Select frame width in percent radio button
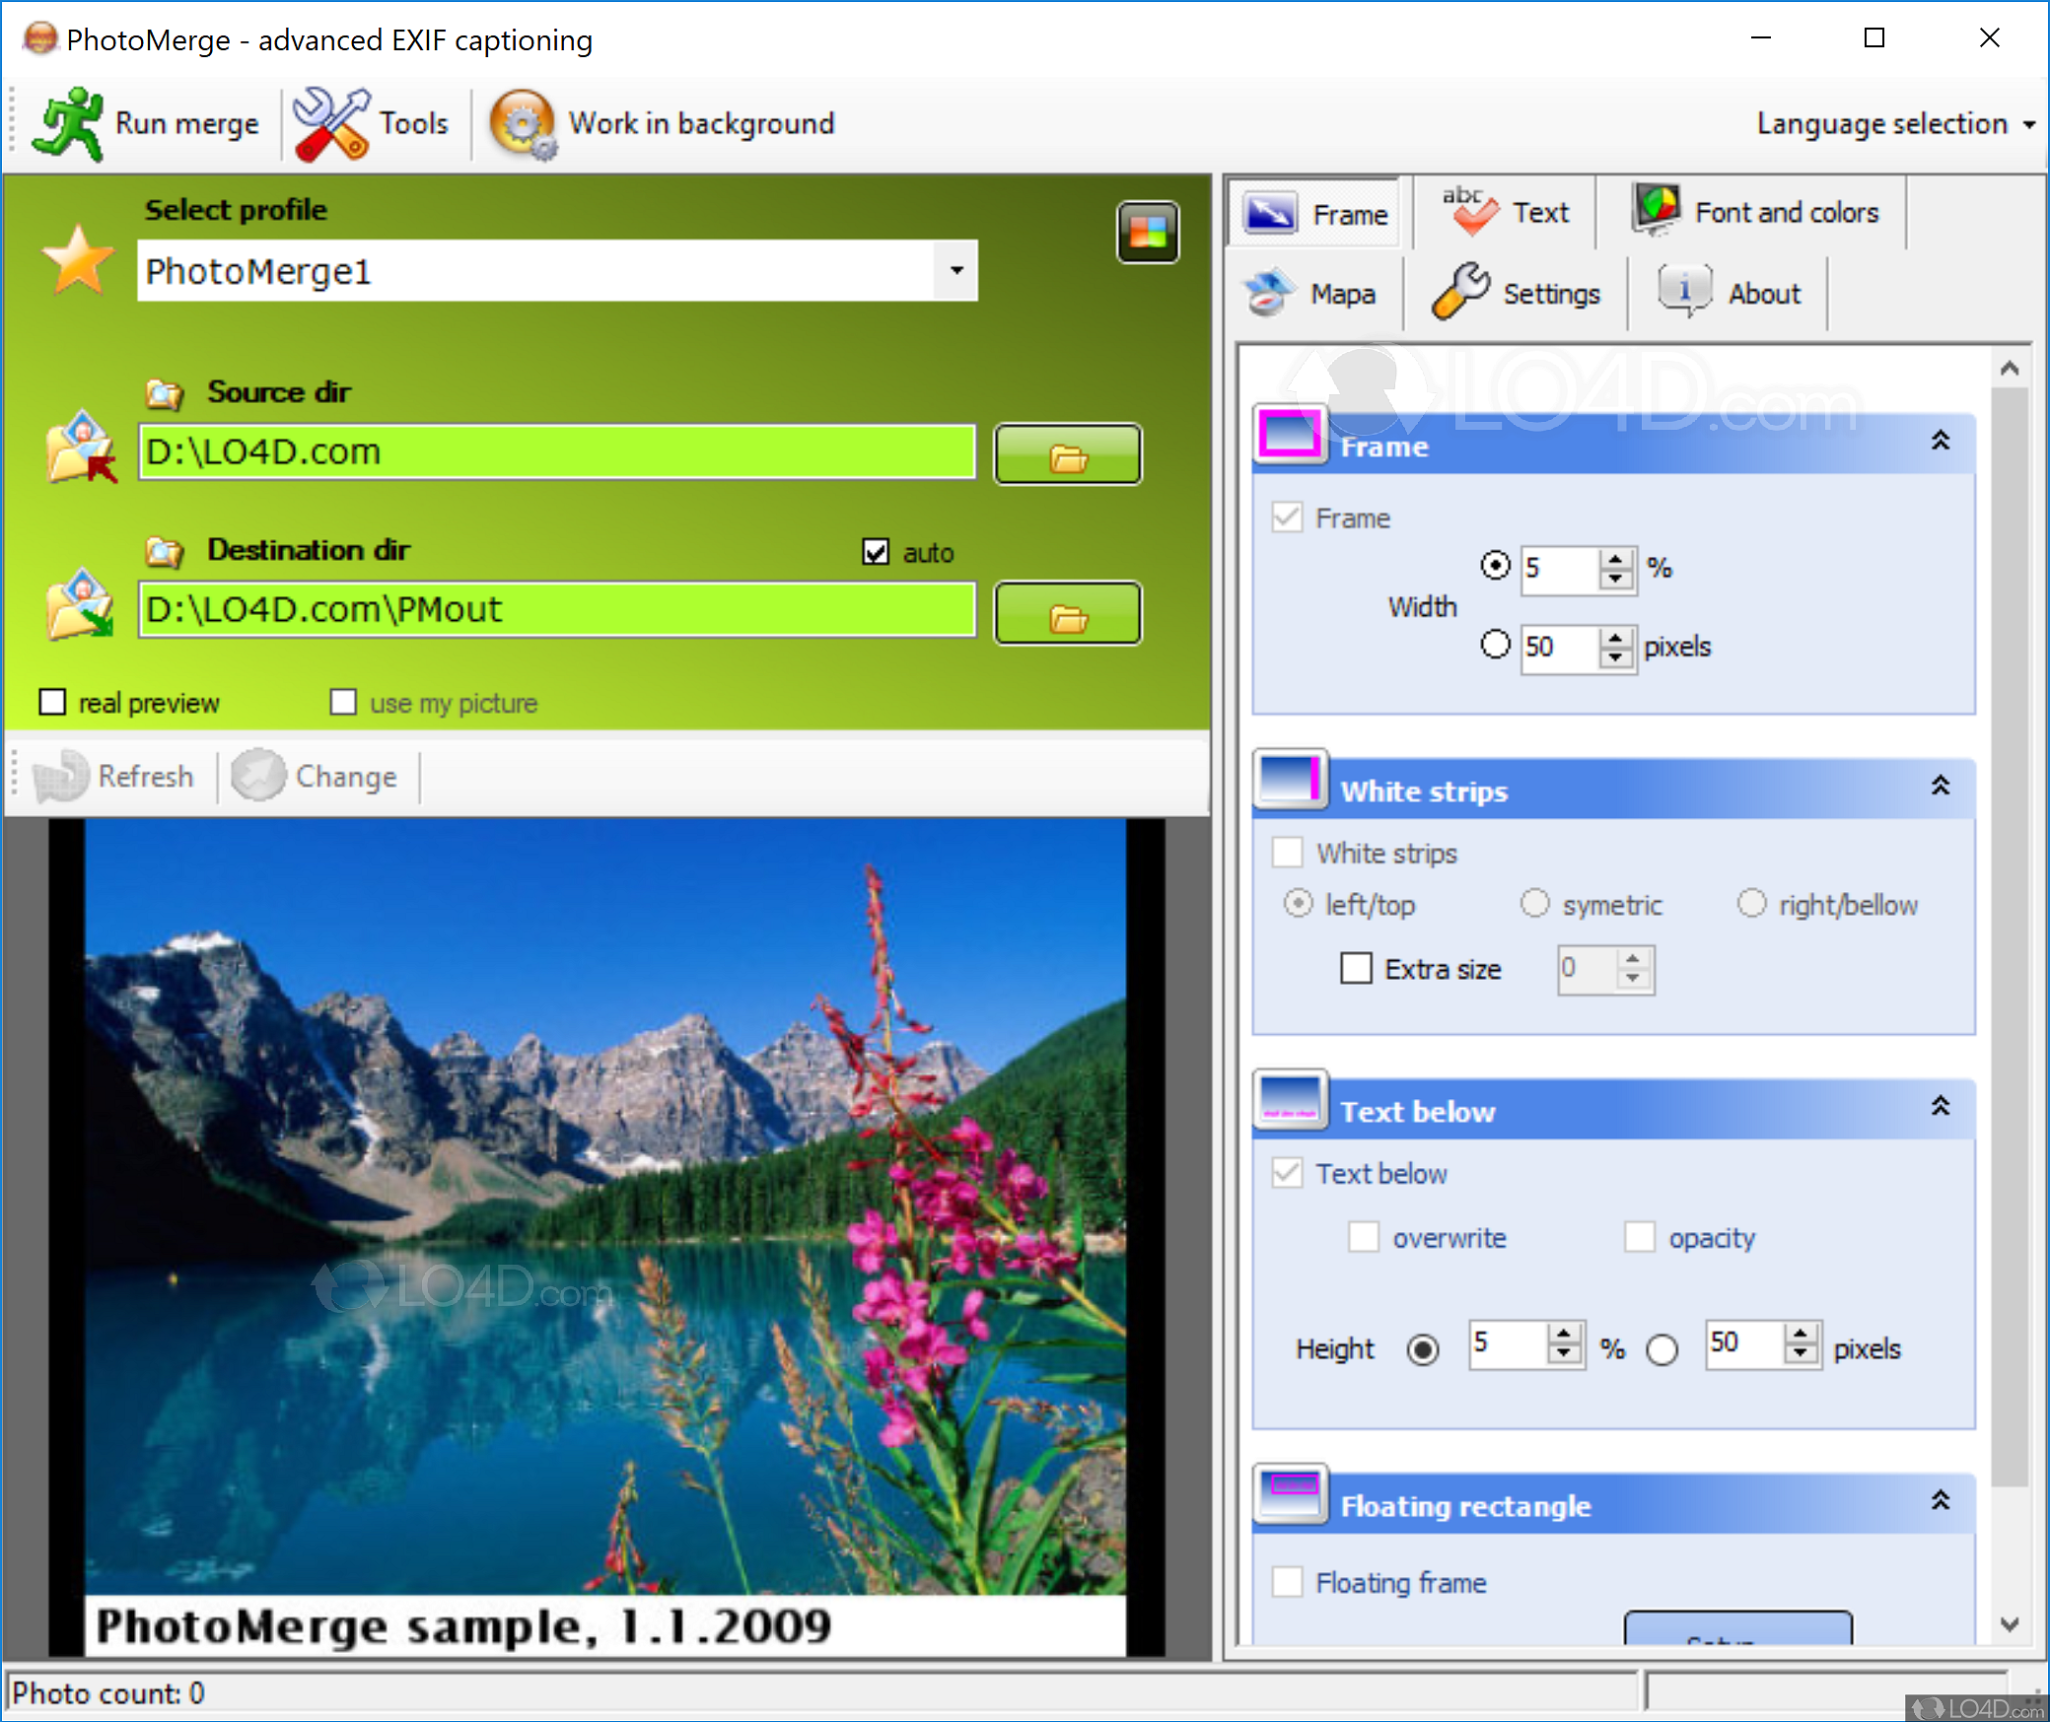 (x=1495, y=566)
